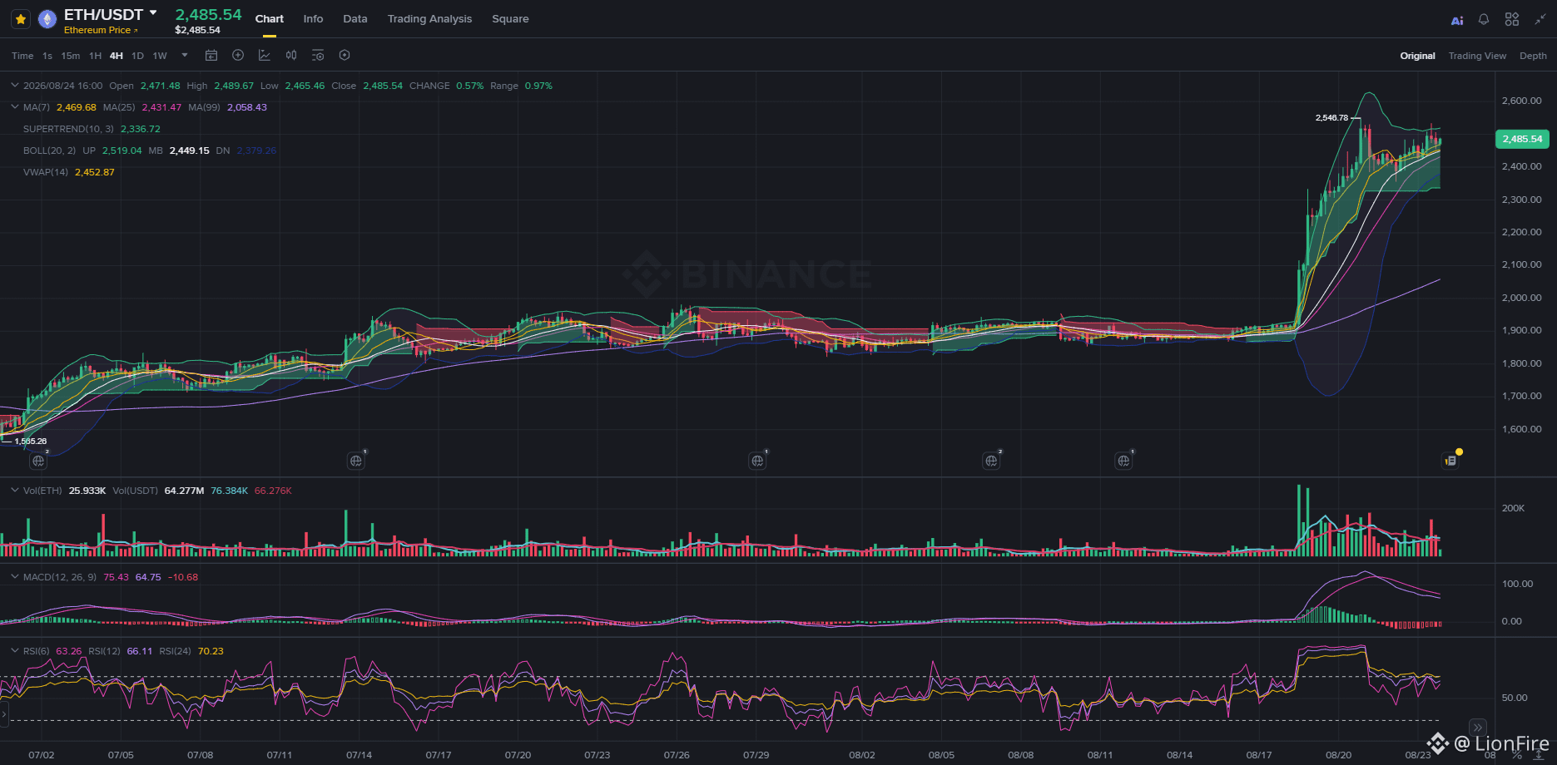Open the candlestick chart style icon
Screen dimensions: 1557x765
click(291, 56)
